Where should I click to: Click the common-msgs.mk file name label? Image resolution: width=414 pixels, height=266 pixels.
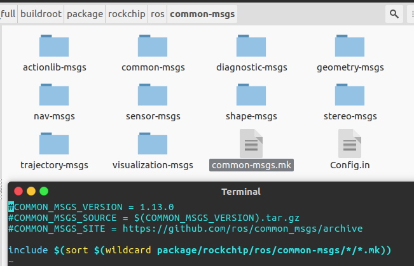(x=251, y=165)
